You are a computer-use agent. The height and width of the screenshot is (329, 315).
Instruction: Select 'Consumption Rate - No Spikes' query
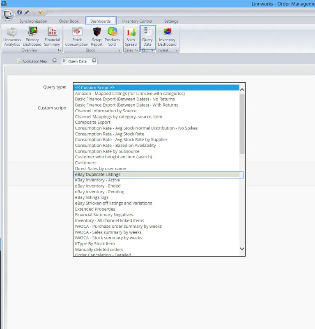click(x=156, y=128)
